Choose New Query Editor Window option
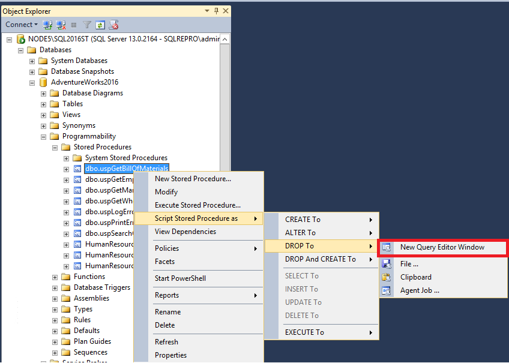Viewport: 509px width, 363px height. [443, 248]
